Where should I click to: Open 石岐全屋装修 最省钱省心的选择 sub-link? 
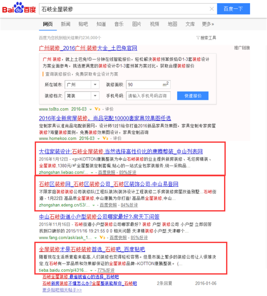pos(81,277)
